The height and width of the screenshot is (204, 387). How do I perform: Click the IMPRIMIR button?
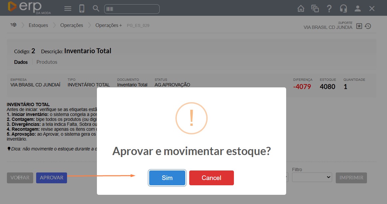coord(351,178)
